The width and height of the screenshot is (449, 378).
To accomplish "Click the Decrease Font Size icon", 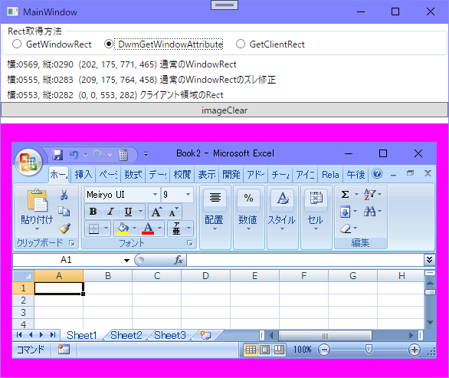I will click(173, 212).
